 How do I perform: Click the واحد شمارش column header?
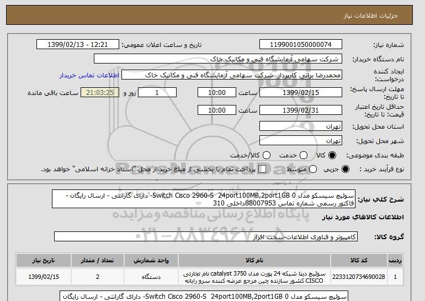coord(151,260)
